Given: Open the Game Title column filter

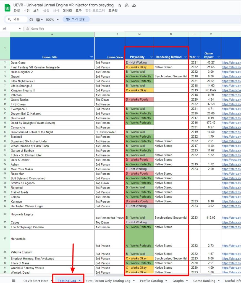Looking at the screenshot, I should click(x=91, y=57).
